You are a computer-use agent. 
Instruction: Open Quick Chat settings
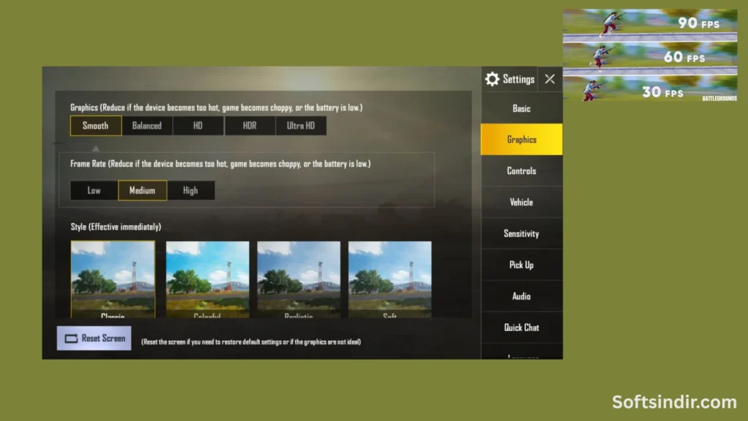point(521,327)
